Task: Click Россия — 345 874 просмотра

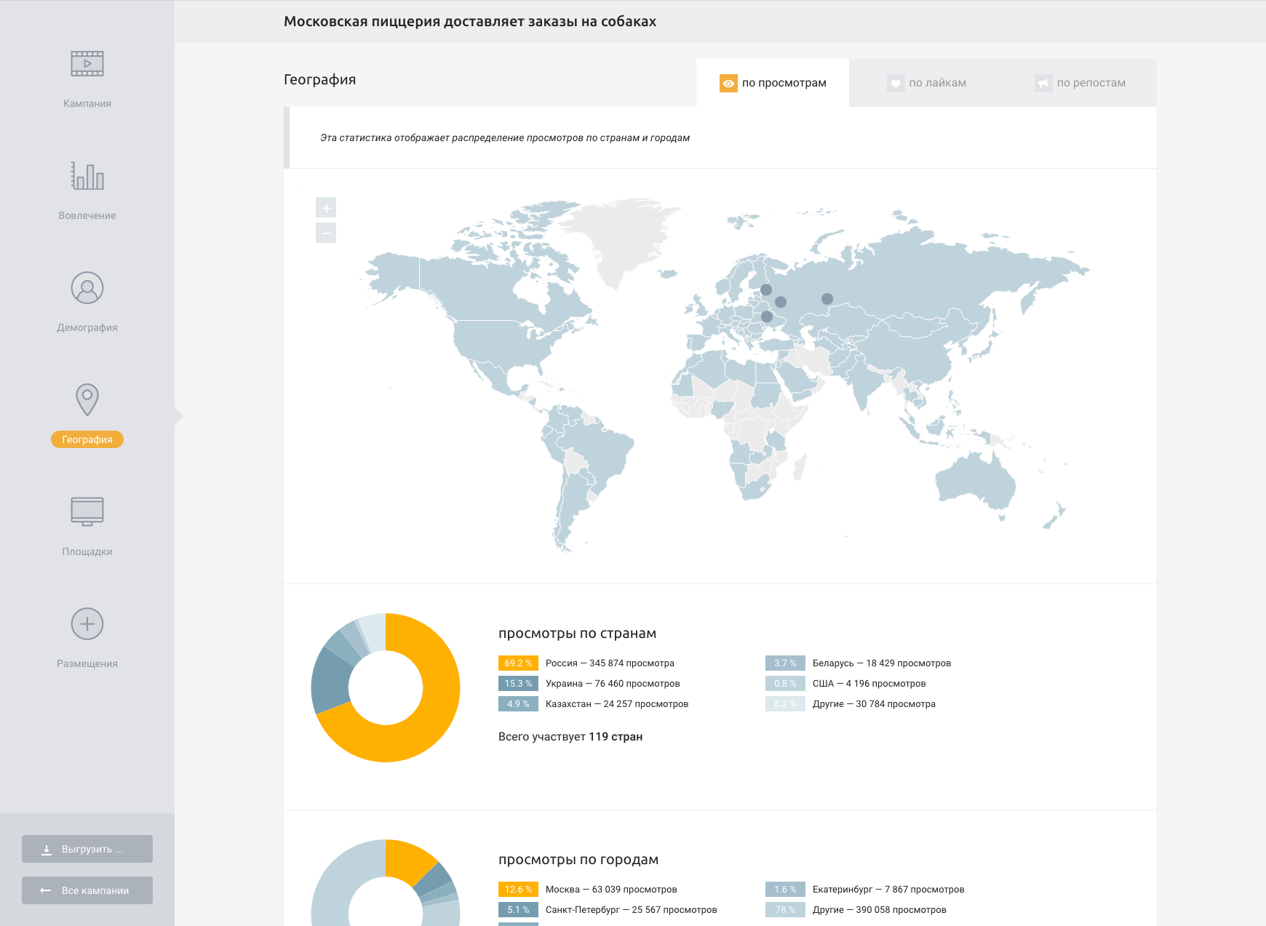Action: (x=610, y=663)
